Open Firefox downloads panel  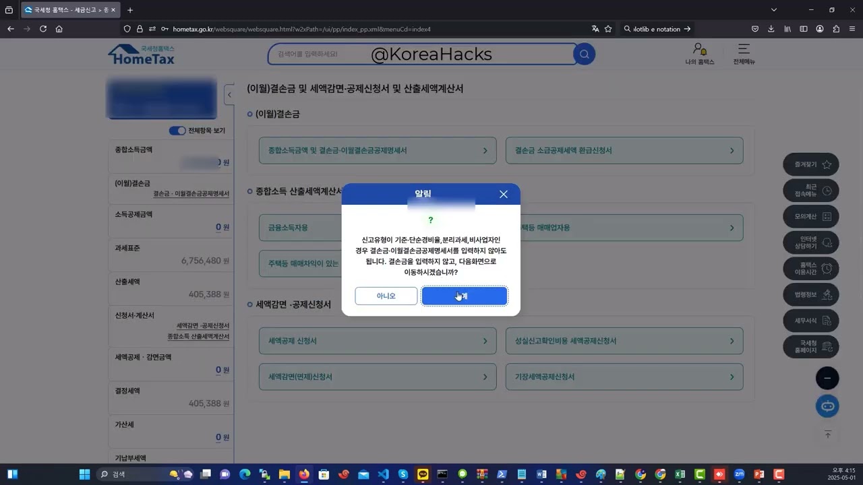click(x=771, y=29)
